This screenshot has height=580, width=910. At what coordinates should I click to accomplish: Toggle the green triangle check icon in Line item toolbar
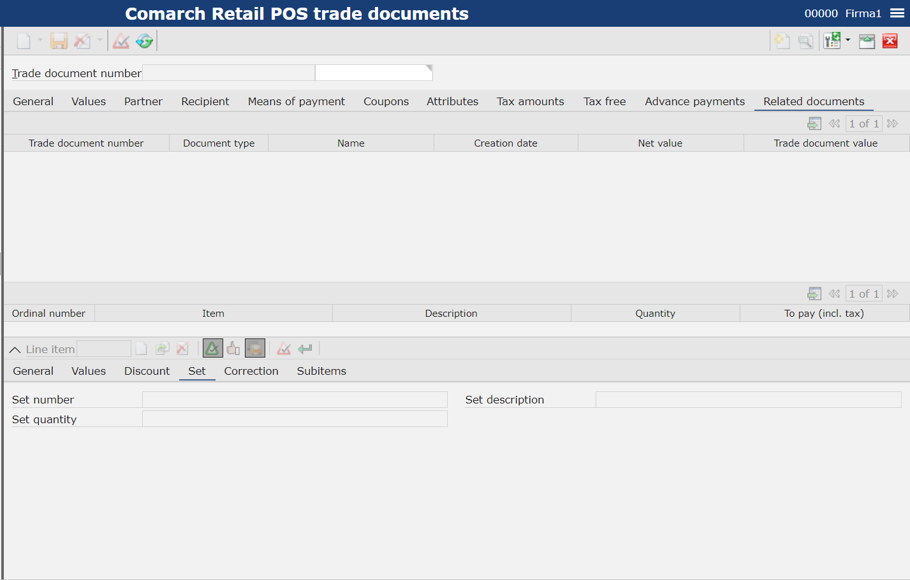click(212, 349)
